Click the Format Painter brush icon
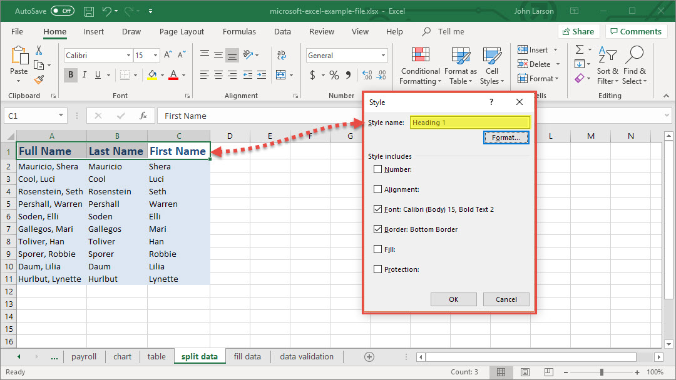Image resolution: width=676 pixels, height=380 pixels. (x=39, y=80)
